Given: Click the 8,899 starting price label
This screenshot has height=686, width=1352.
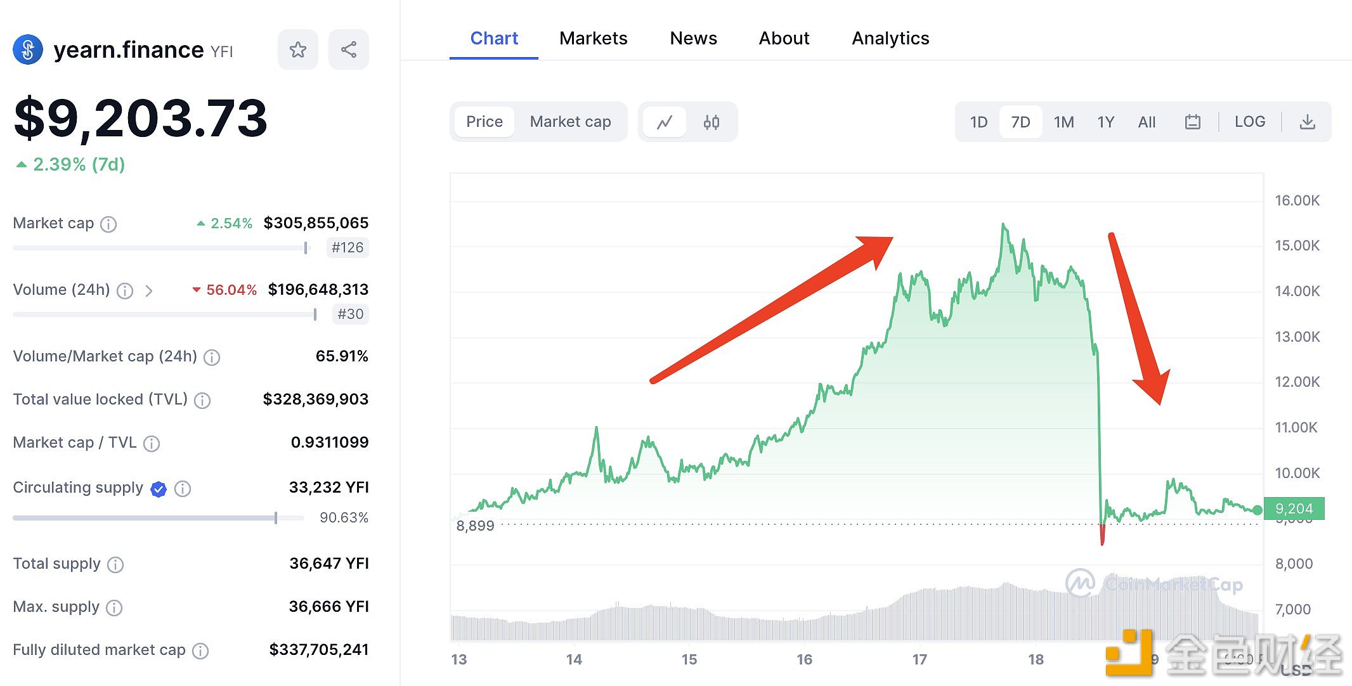Looking at the screenshot, I should 475,526.
